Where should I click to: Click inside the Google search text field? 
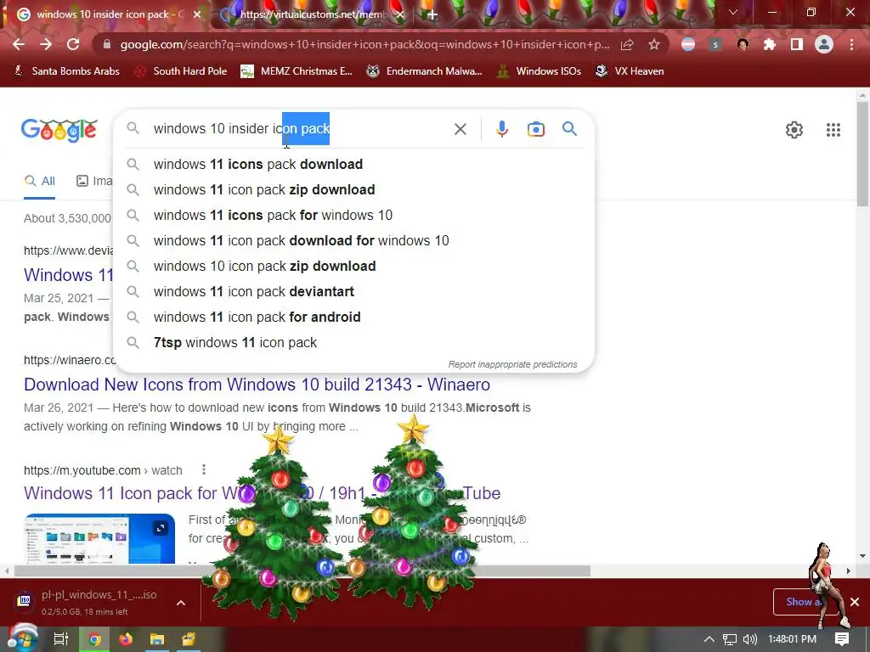click(x=298, y=129)
